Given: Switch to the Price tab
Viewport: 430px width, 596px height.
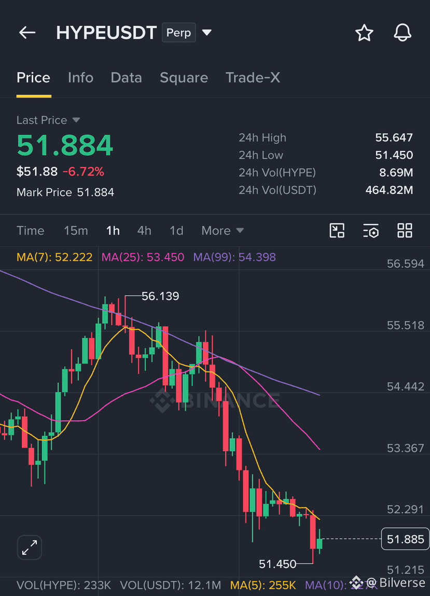Looking at the screenshot, I should (34, 77).
